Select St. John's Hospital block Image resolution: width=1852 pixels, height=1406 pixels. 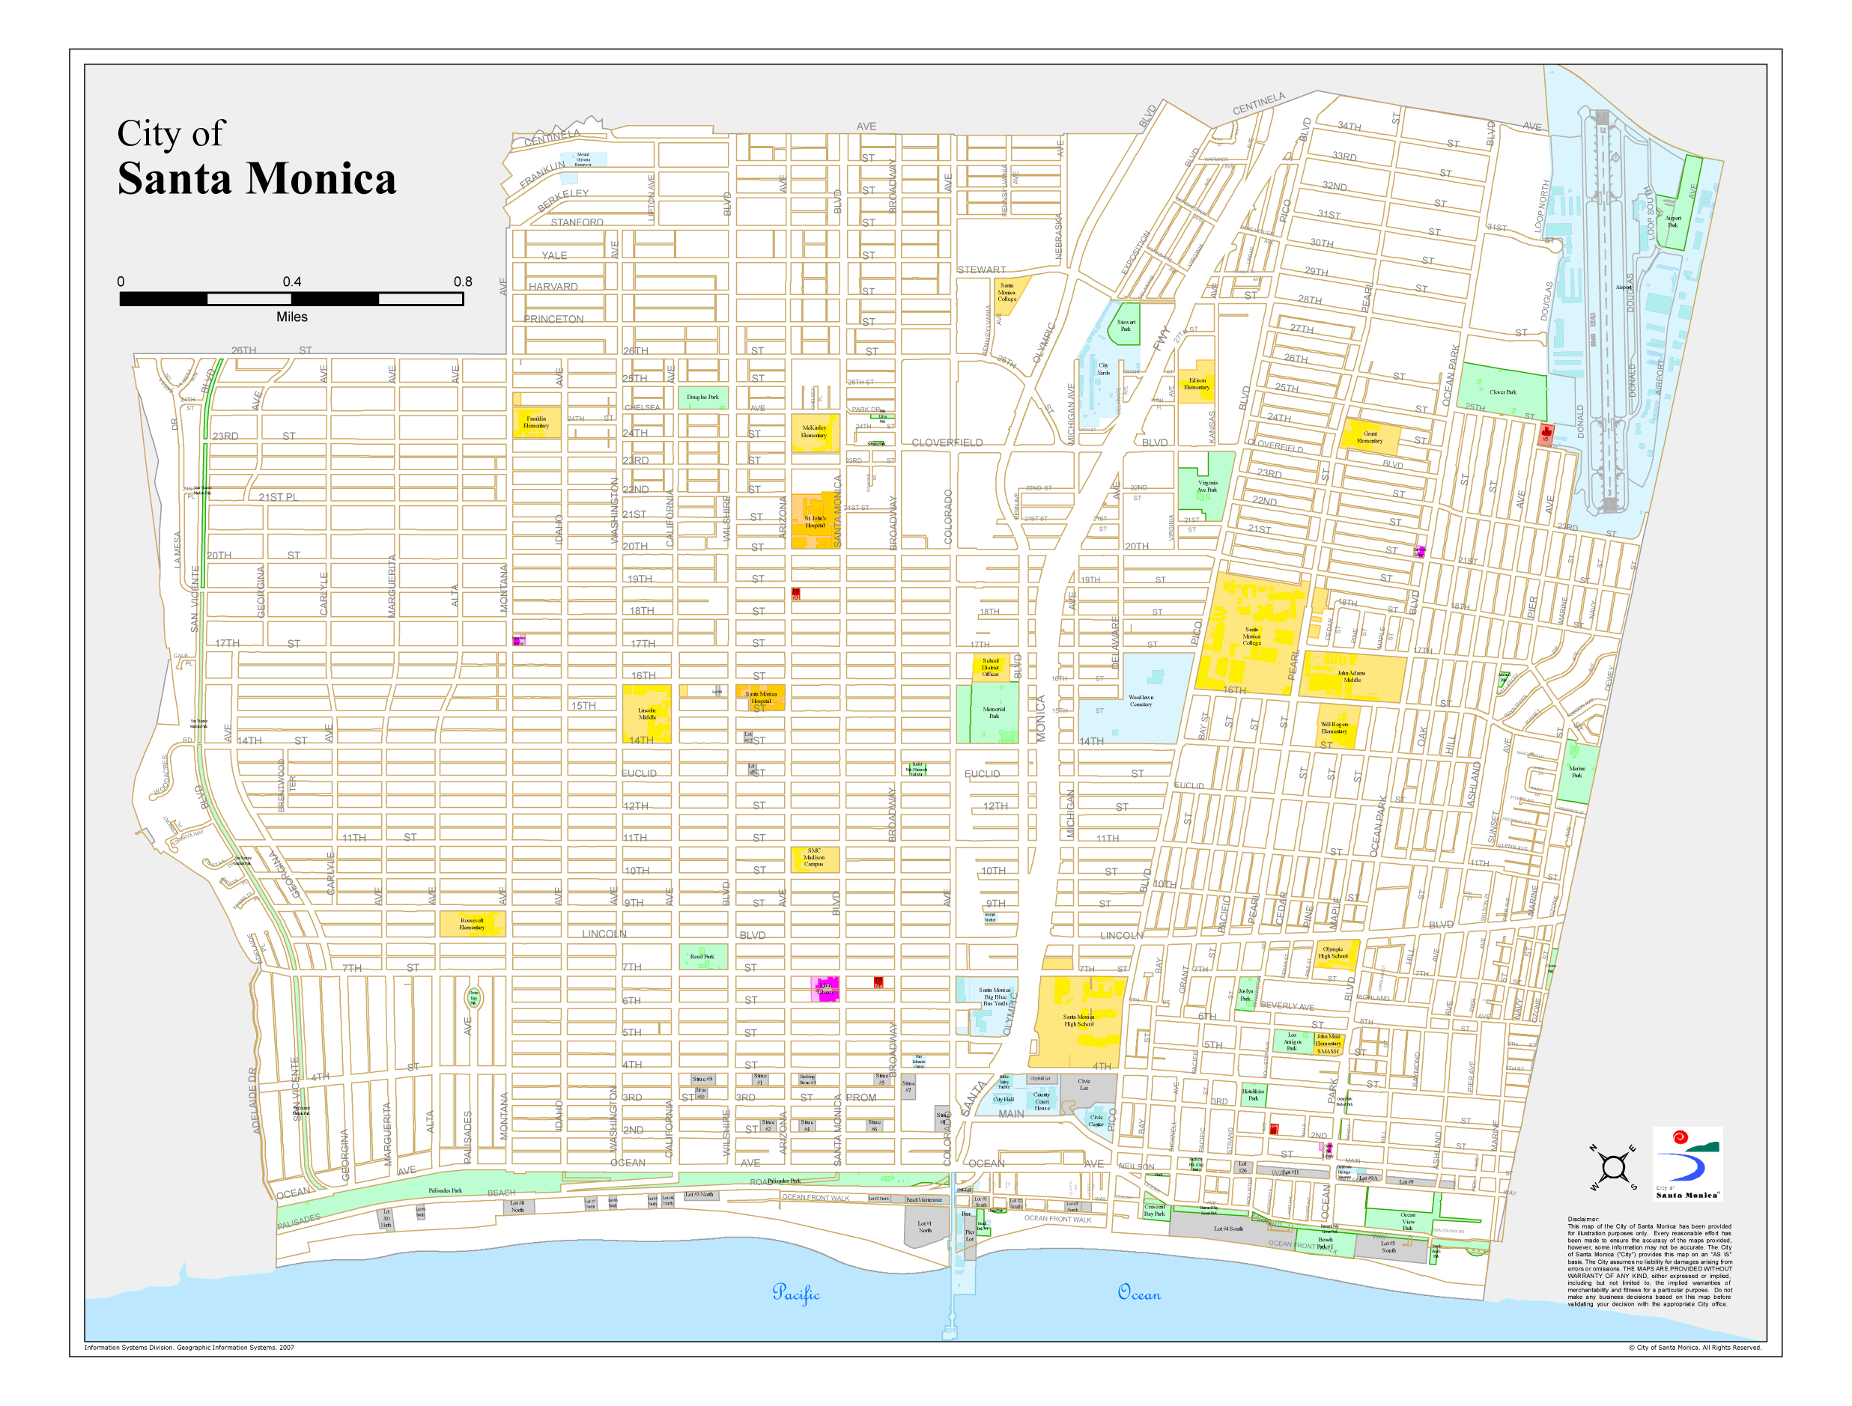tap(815, 521)
